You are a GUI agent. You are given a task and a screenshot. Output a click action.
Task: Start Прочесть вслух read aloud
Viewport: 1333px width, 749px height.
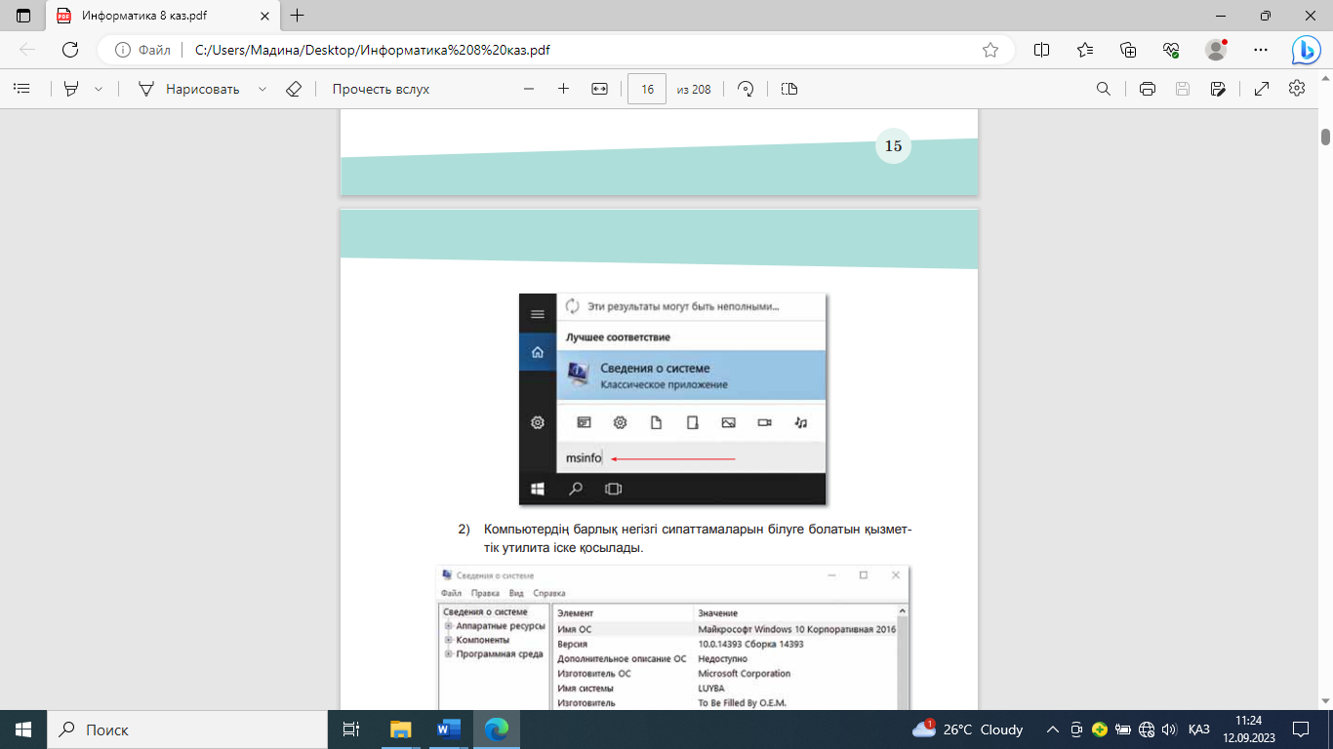pos(381,89)
